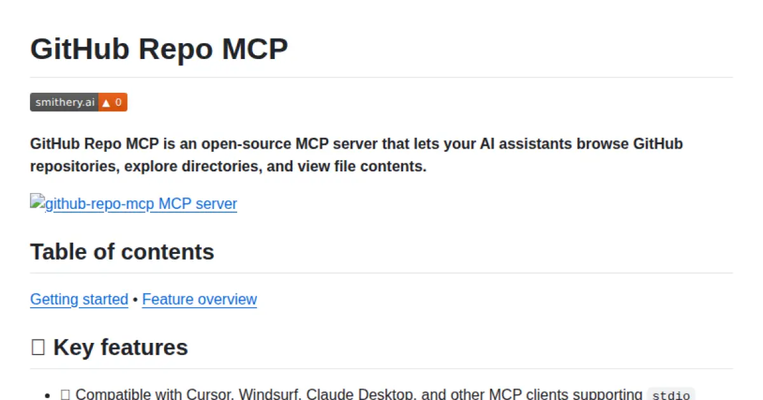Click the separator dot between TOC links
Viewport: 763px width, 400px height.
(135, 299)
